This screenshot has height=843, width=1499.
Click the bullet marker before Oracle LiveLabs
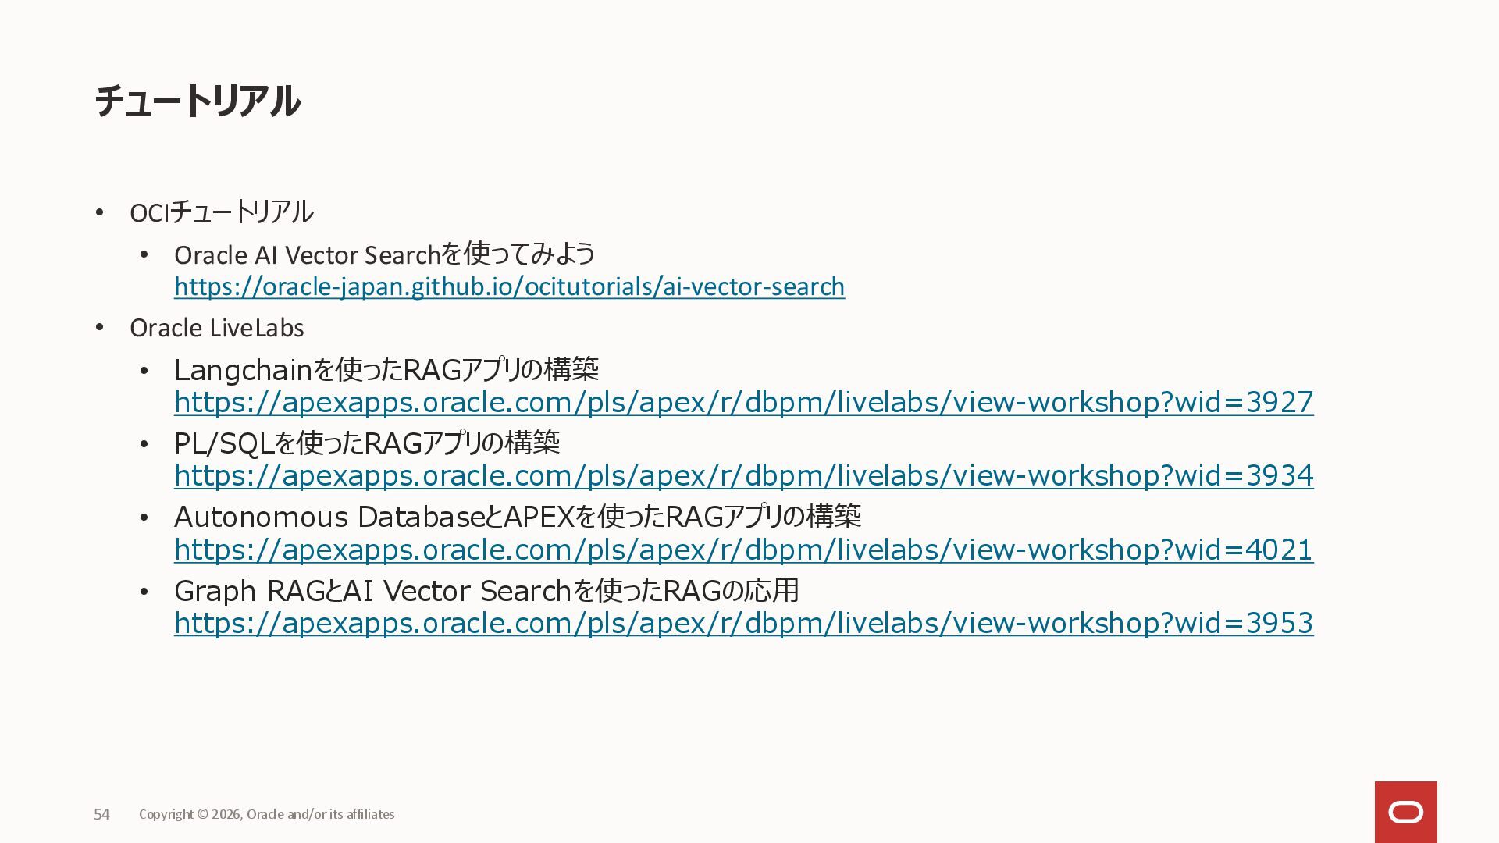pos(99,328)
